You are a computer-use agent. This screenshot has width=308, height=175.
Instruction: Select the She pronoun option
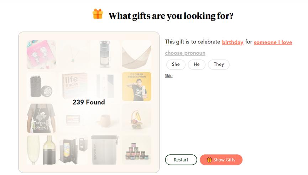coord(176,65)
